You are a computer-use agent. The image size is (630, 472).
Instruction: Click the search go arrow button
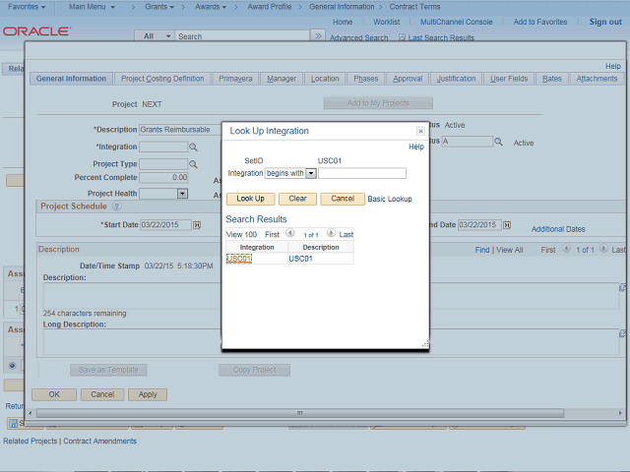point(318,35)
